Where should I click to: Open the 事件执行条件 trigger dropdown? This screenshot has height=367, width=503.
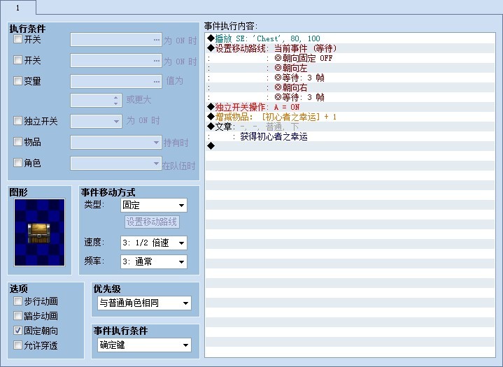coord(144,345)
